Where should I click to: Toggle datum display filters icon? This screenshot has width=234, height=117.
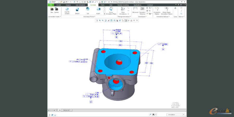[123, 21]
